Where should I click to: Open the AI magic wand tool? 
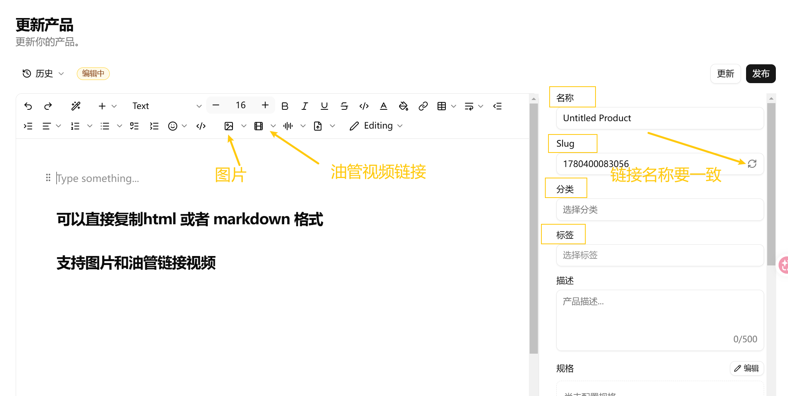[76, 106]
